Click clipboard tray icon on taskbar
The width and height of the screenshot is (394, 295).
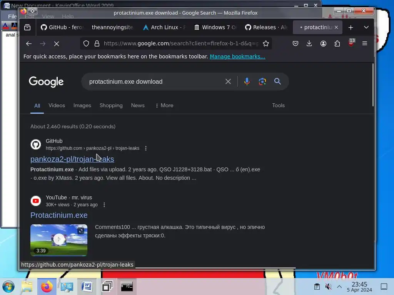[317, 287]
